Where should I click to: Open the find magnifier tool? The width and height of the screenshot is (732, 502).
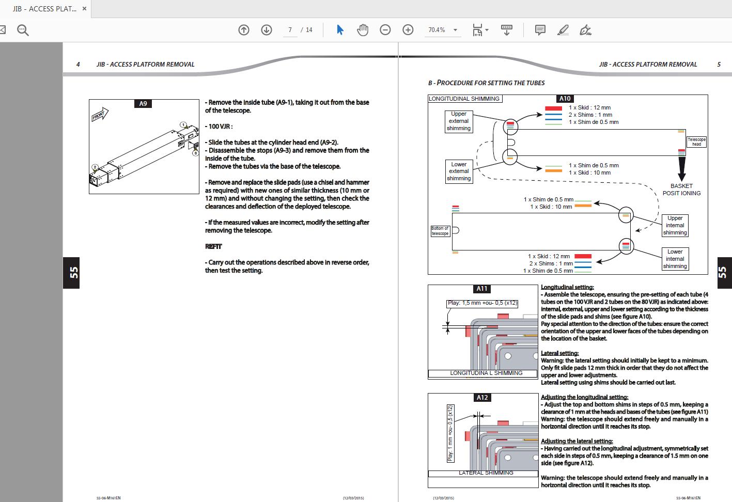click(23, 30)
